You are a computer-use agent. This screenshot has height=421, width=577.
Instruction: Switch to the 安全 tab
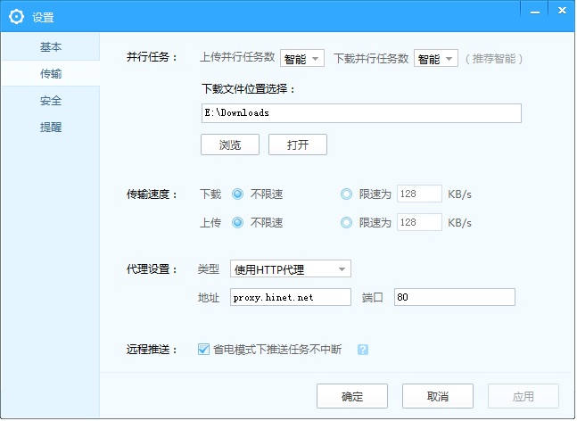pyautogui.click(x=51, y=101)
